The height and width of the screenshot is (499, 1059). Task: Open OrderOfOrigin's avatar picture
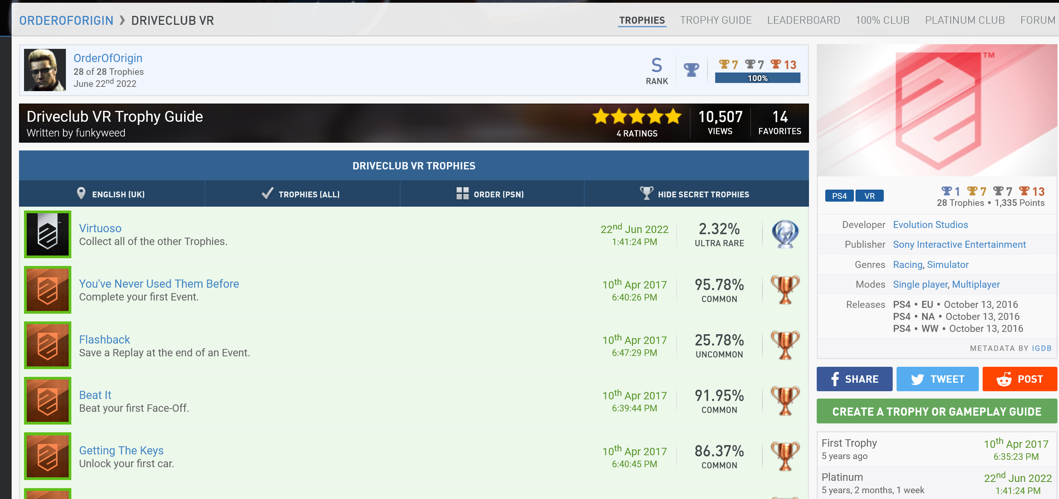tap(45, 70)
